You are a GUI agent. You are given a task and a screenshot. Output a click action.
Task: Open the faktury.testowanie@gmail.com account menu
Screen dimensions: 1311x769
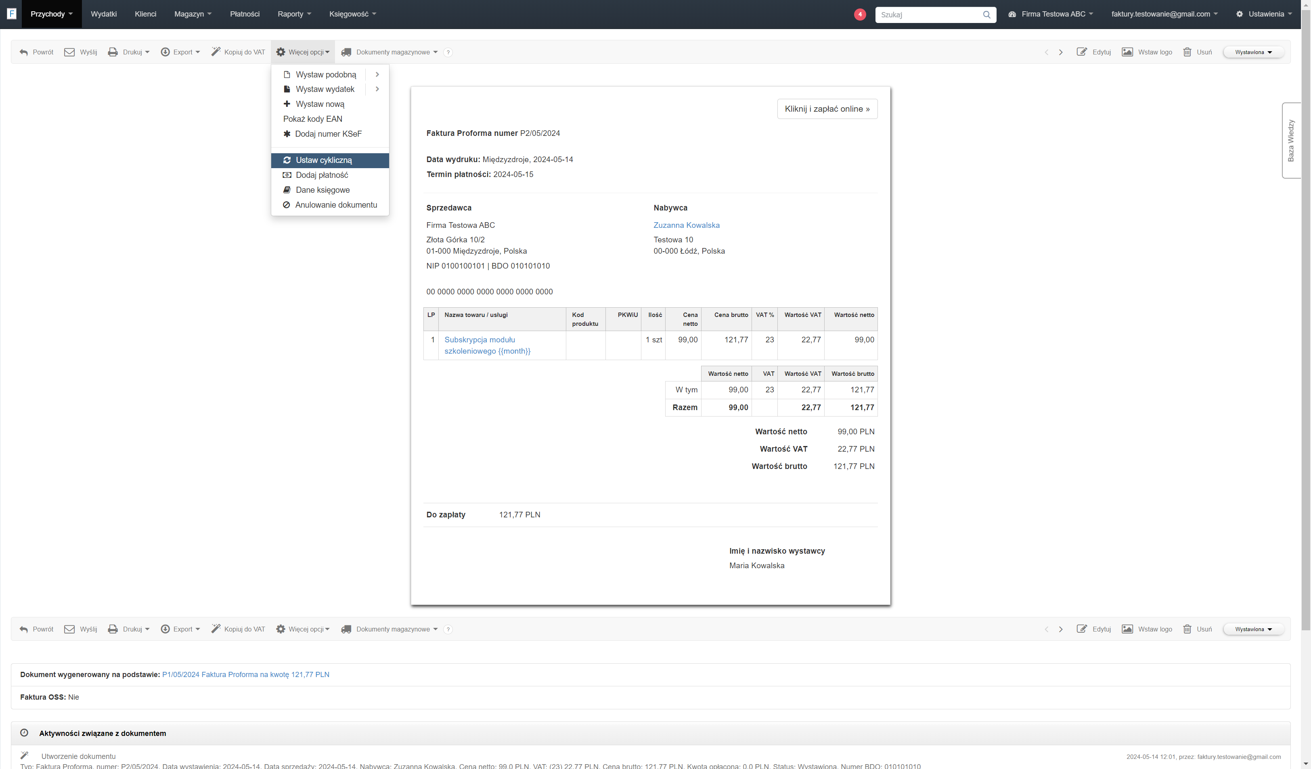coord(1164,14)
